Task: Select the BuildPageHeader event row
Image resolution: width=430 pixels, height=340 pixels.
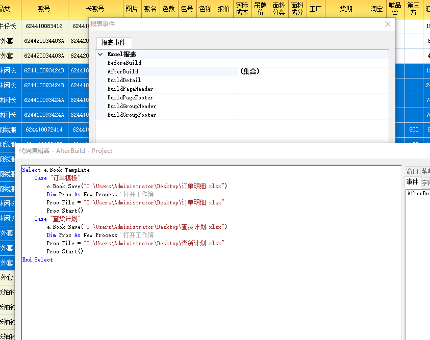Action: pyautogui.click(x=242, y=89)
